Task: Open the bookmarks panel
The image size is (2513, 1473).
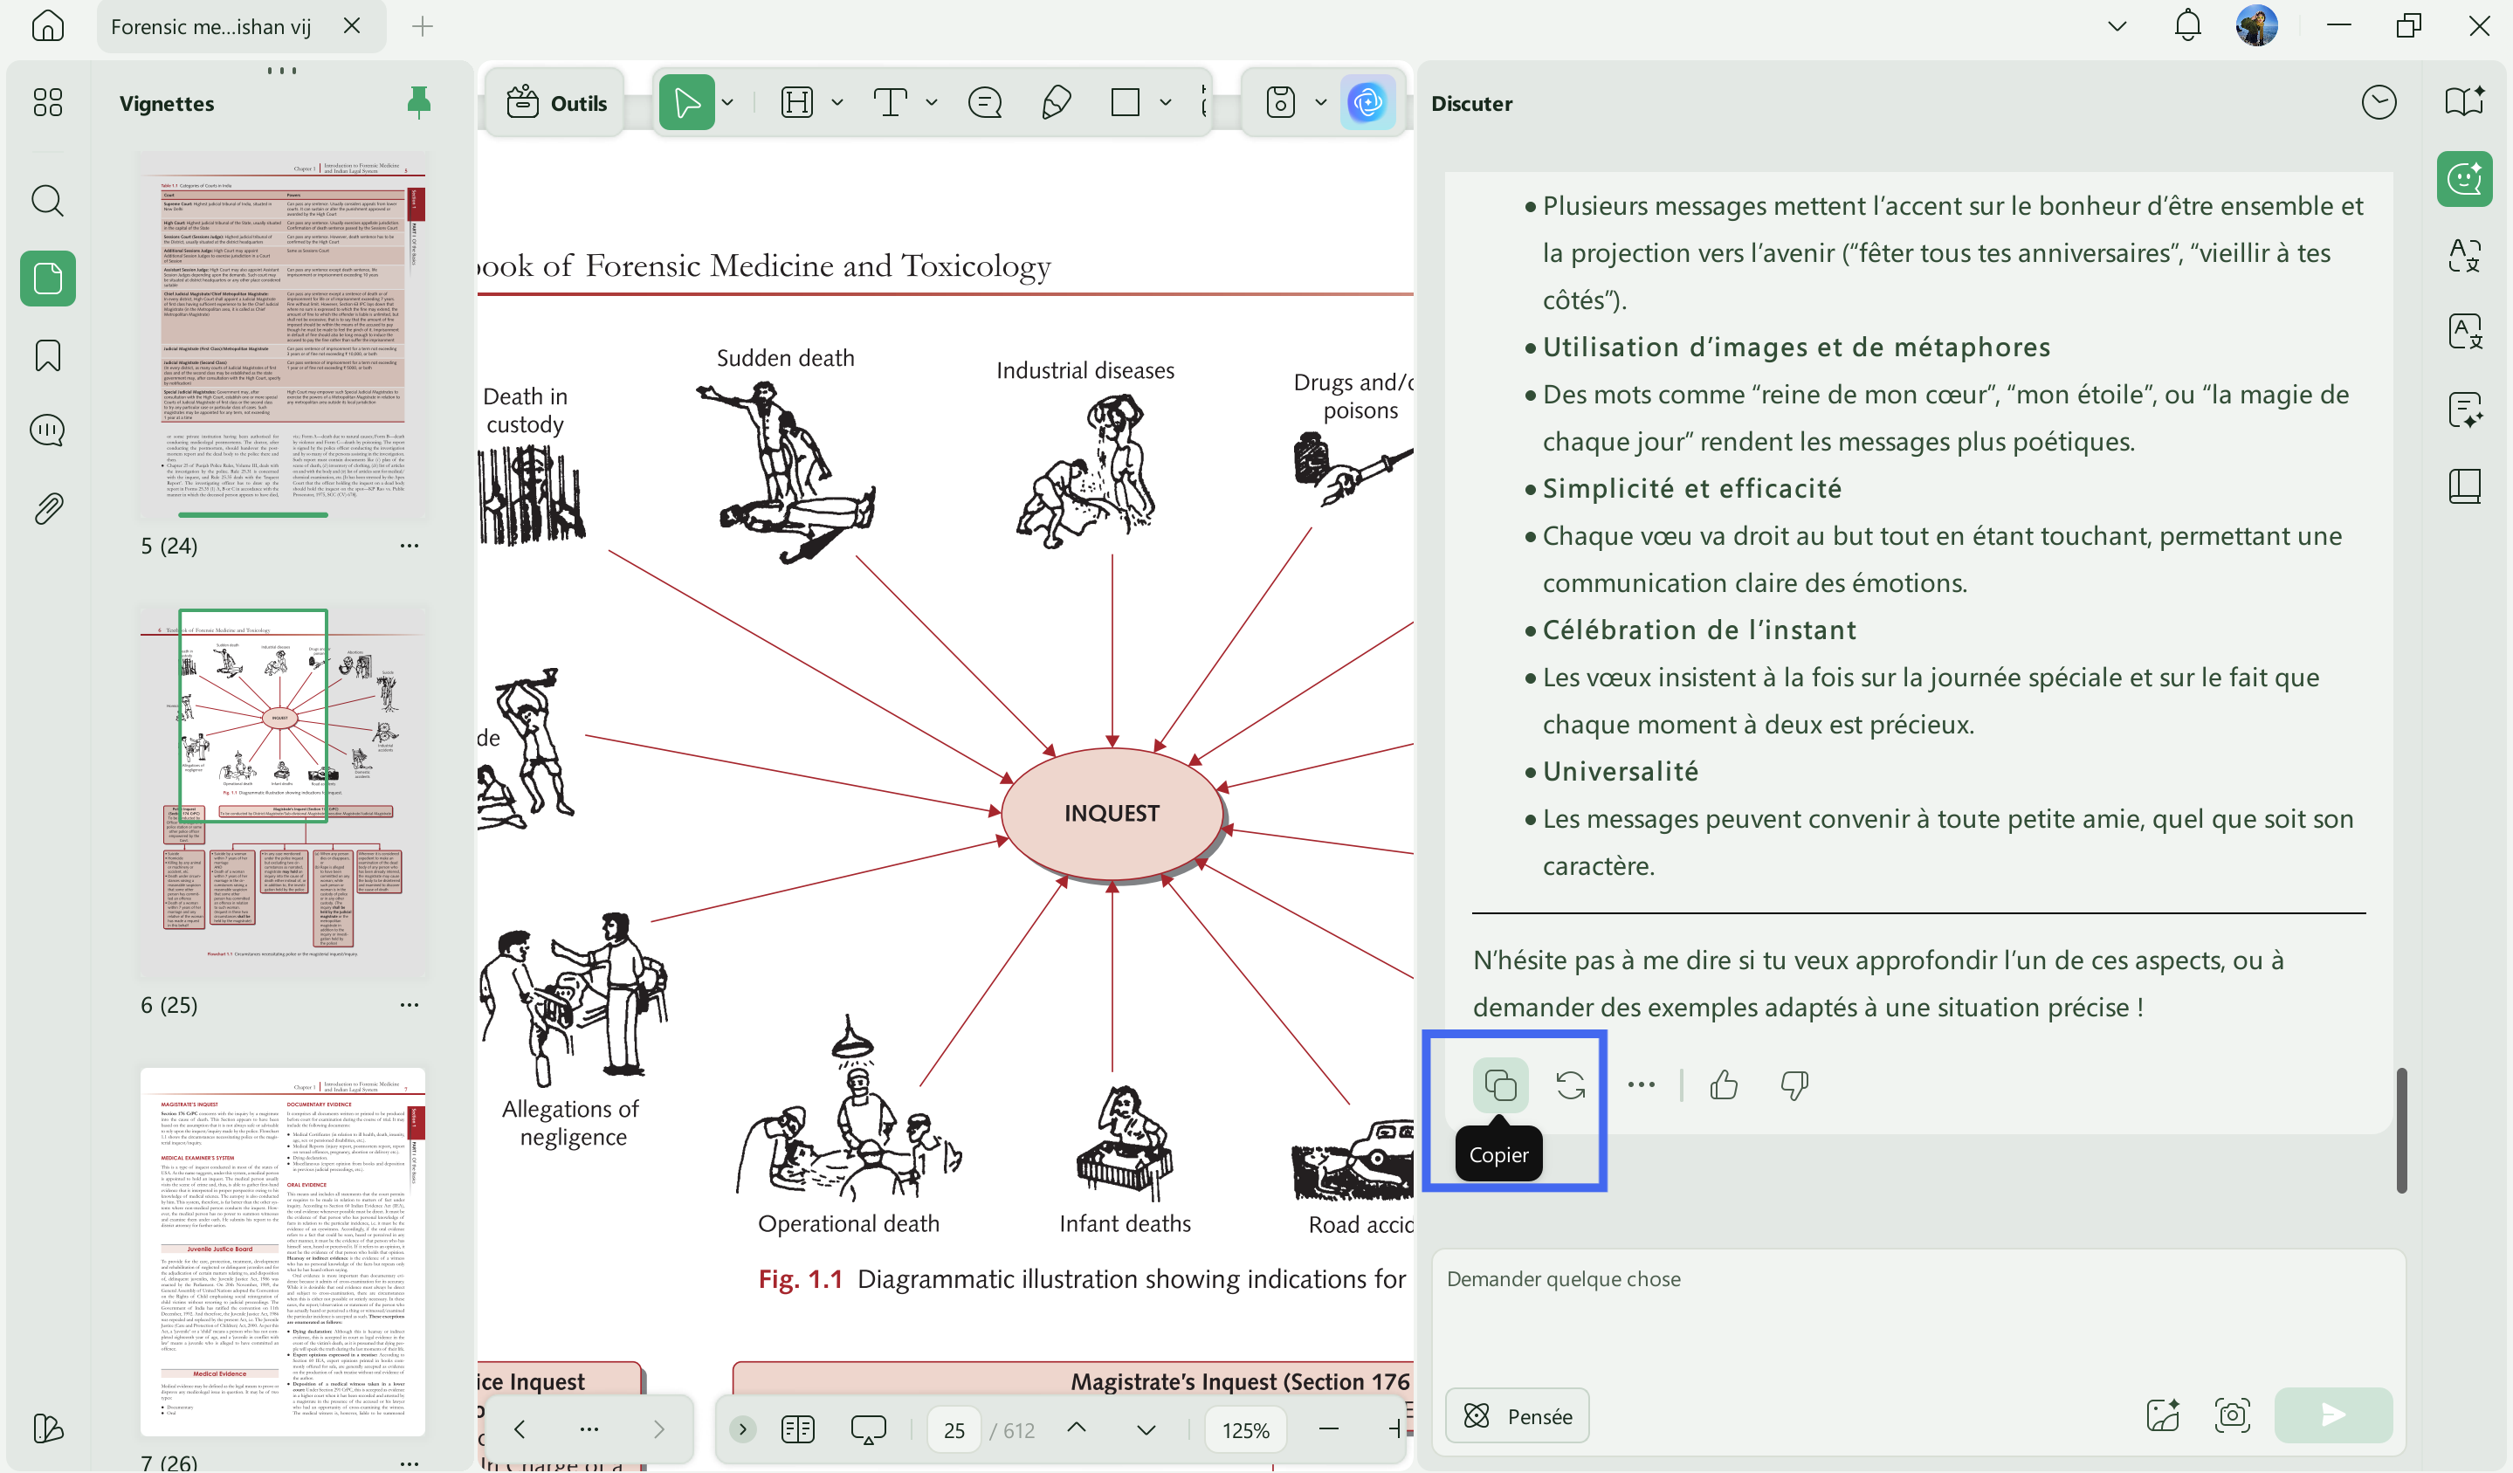Action: (x=47, y=355)
